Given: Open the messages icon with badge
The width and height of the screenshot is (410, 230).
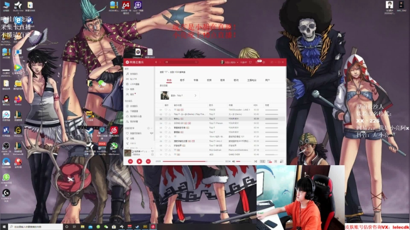Looking at the screenshot, I should pos(257,62).
